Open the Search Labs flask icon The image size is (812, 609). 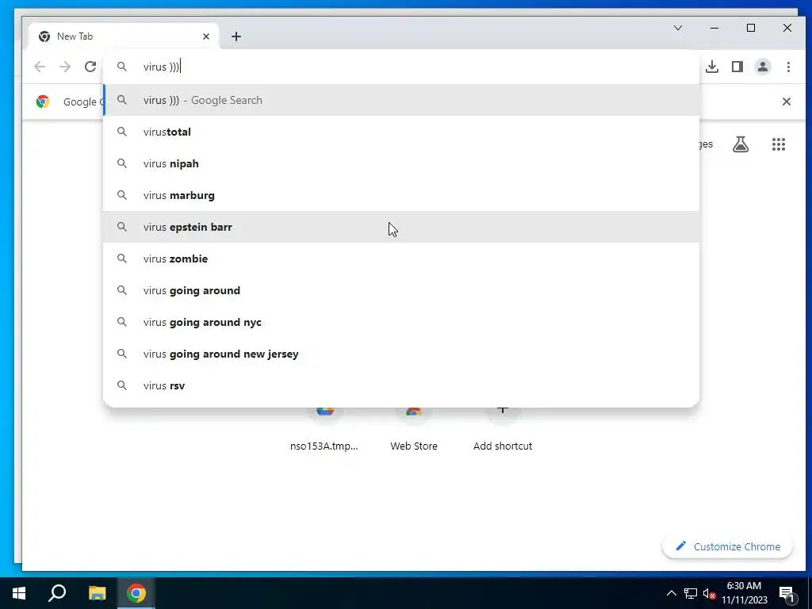[x=741, y=144]
